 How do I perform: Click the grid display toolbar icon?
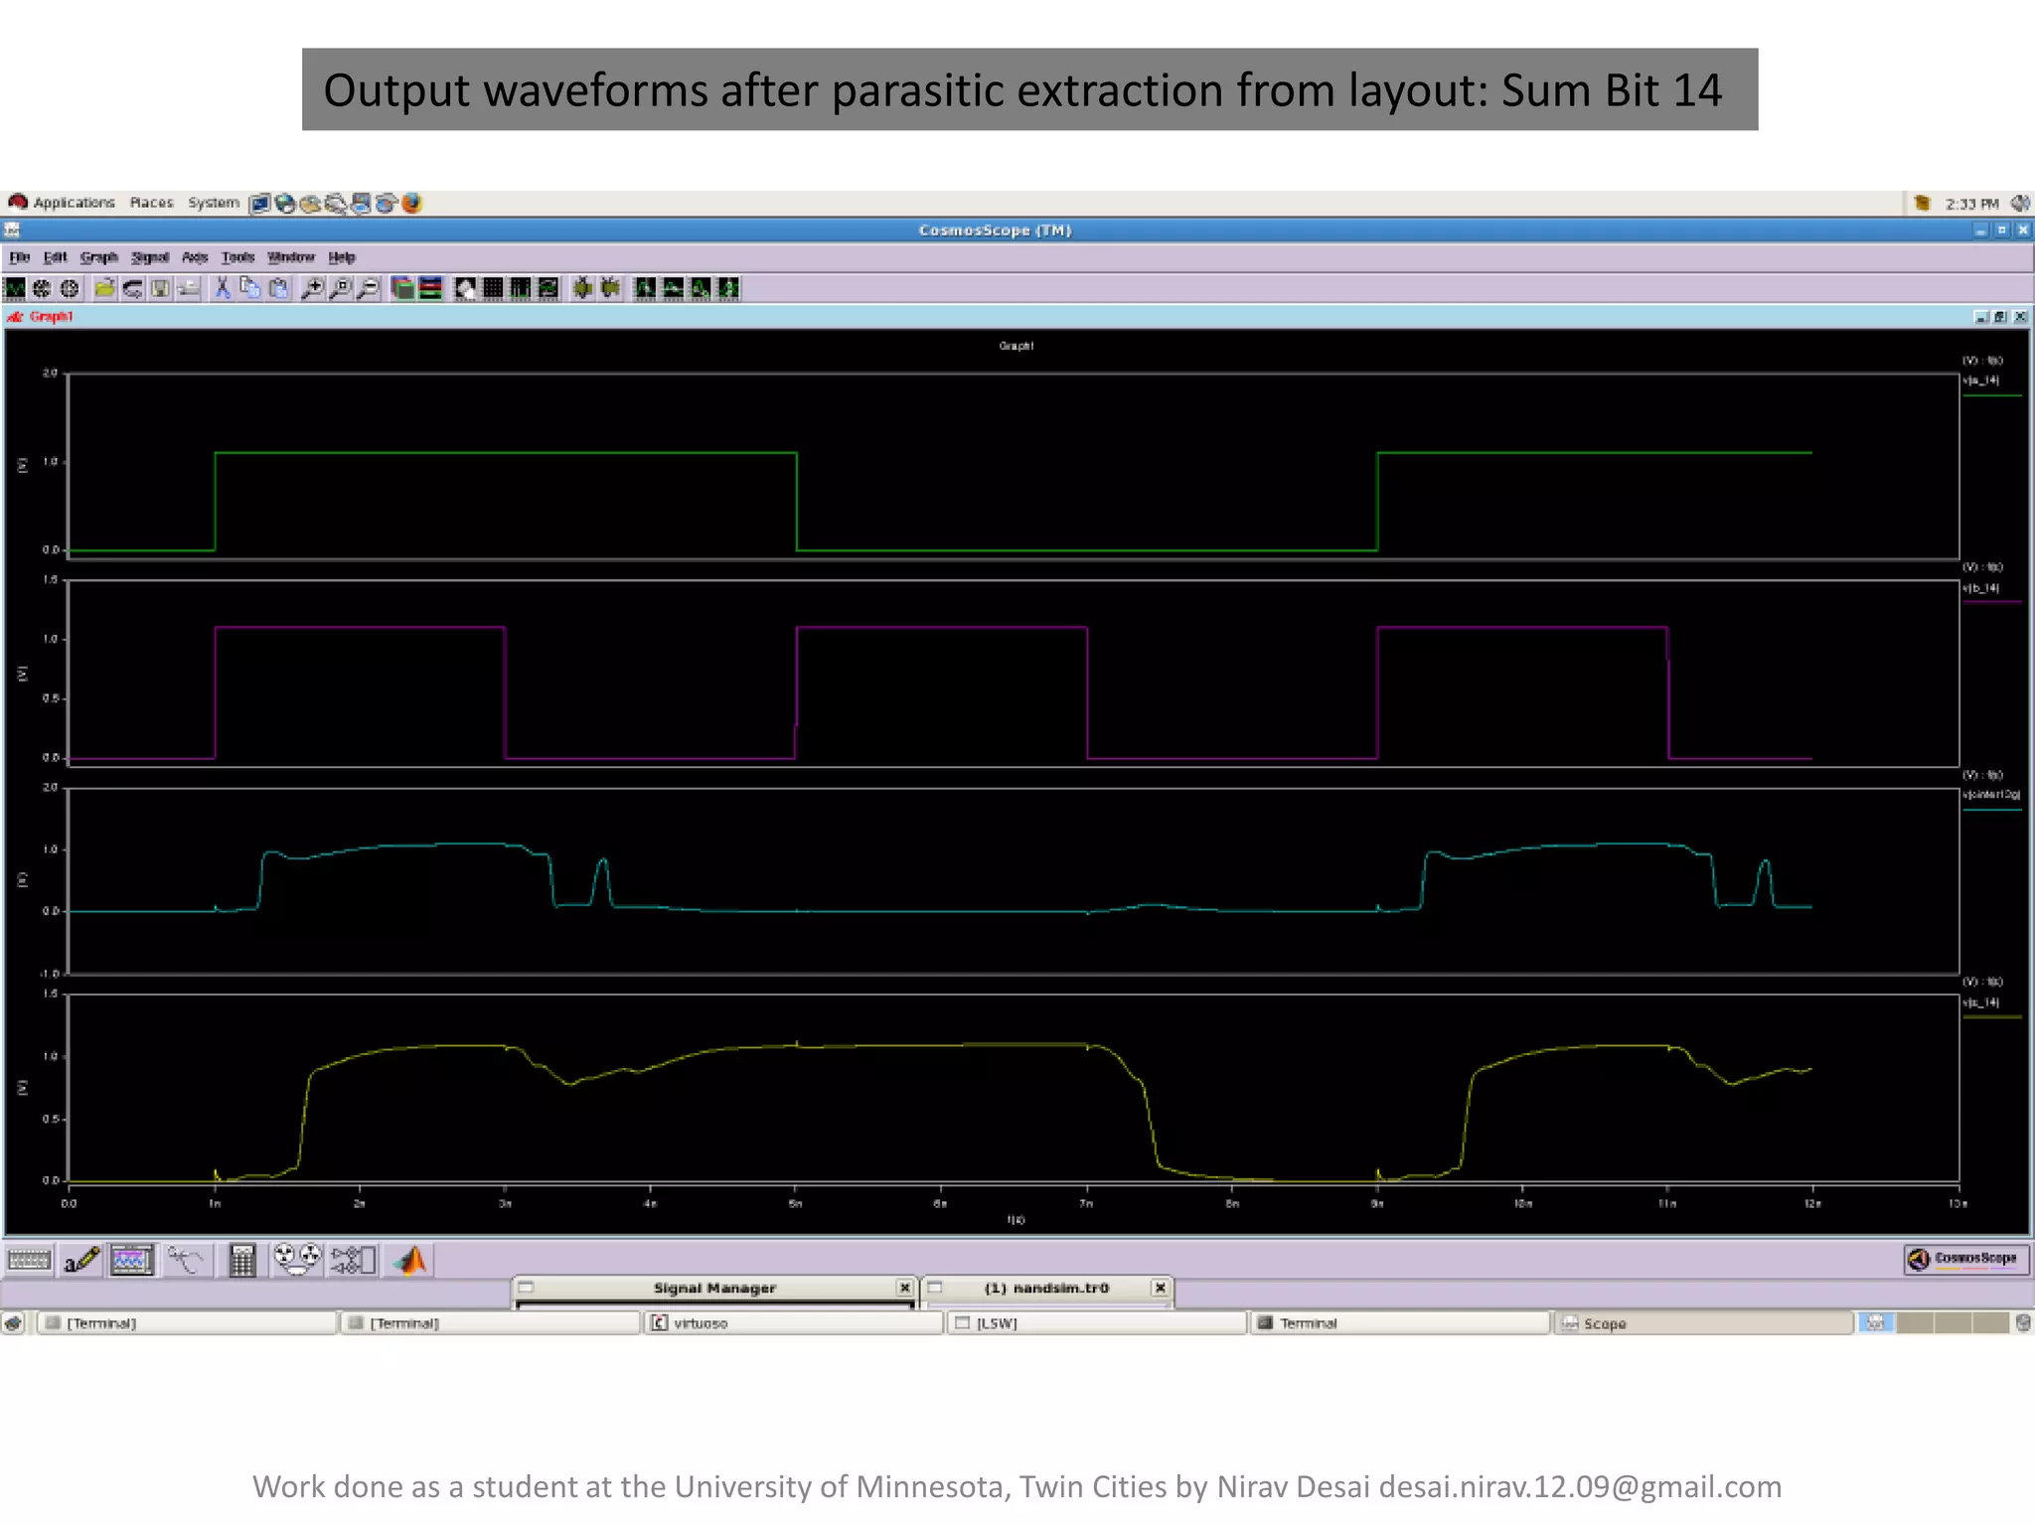(x=493, y=289)
